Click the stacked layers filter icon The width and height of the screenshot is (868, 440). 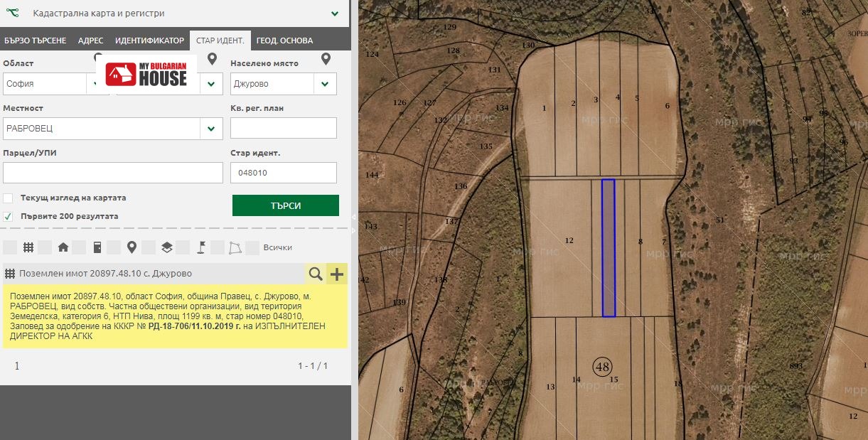pyautogui.click(x=166, y=247)
